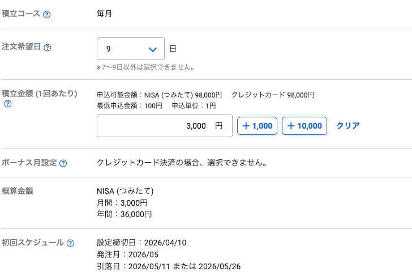Viewport: 412px width, 280px height.
Task: Open the 初回スケジュール help icon
Action: pyautogui.click(x=70, y=243)
